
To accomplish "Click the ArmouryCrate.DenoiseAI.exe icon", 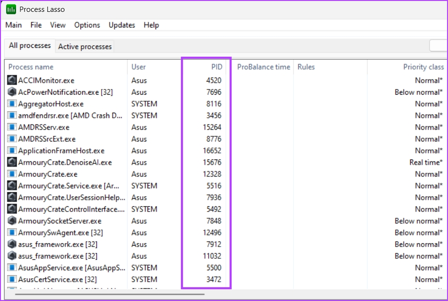I will click(12, 162).
